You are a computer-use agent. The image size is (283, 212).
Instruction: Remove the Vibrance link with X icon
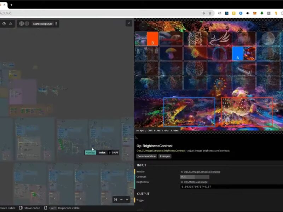[182, 172]
